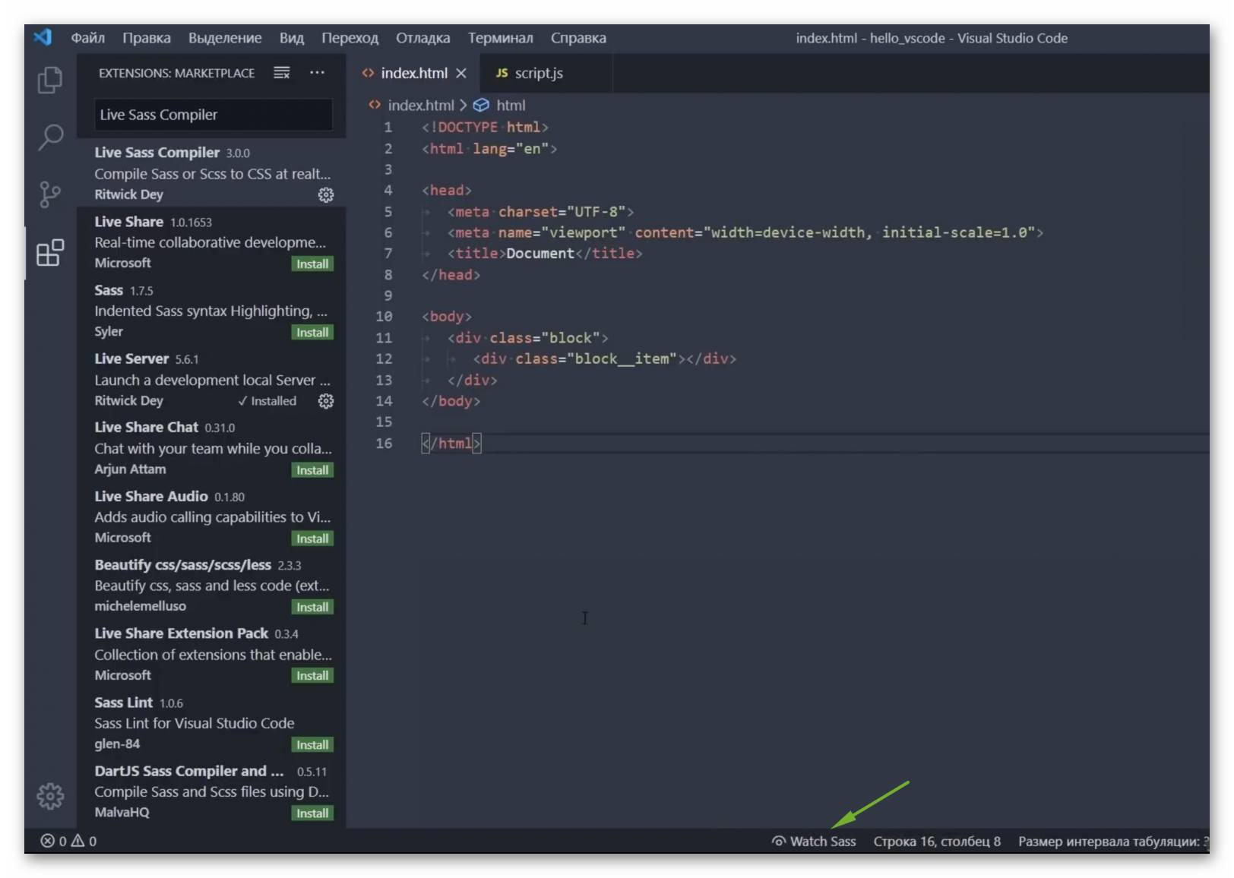The height and width of the screenshot is (878, 1234).
Task: Click the Installed label for Live Server
Action: [267, 401]
